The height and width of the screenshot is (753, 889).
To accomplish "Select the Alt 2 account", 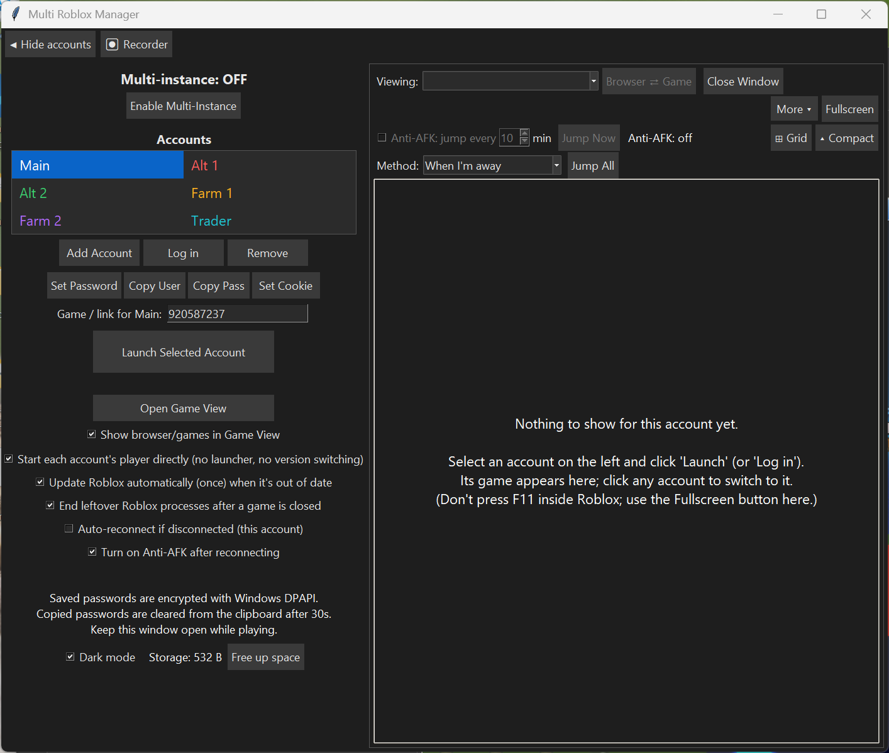I will (97, 193).
